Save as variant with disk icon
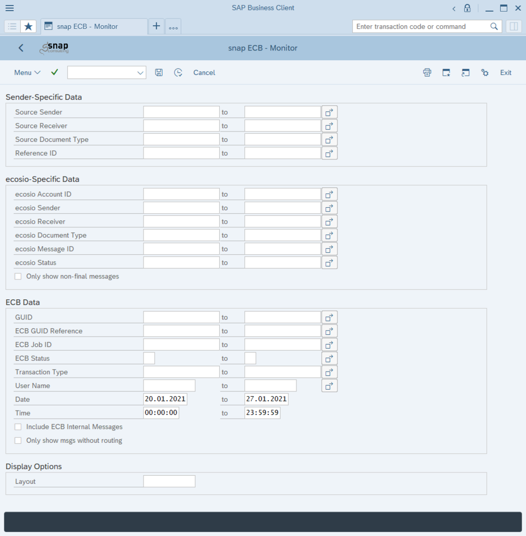 click(158, 72)
